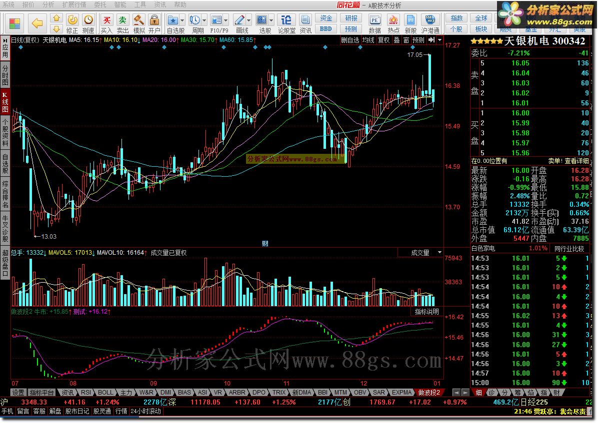Click the 卖出 sell icon
This screenshot has width=598, height=423.
122,19
